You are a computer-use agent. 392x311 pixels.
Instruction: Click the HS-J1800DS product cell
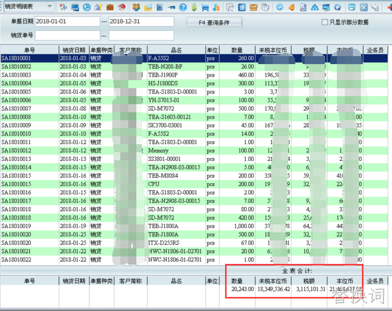[163, 84]
